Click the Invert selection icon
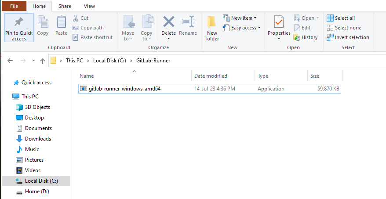This screenshot has height=199, width=386. pyautogui.click(x=330, y=37)
